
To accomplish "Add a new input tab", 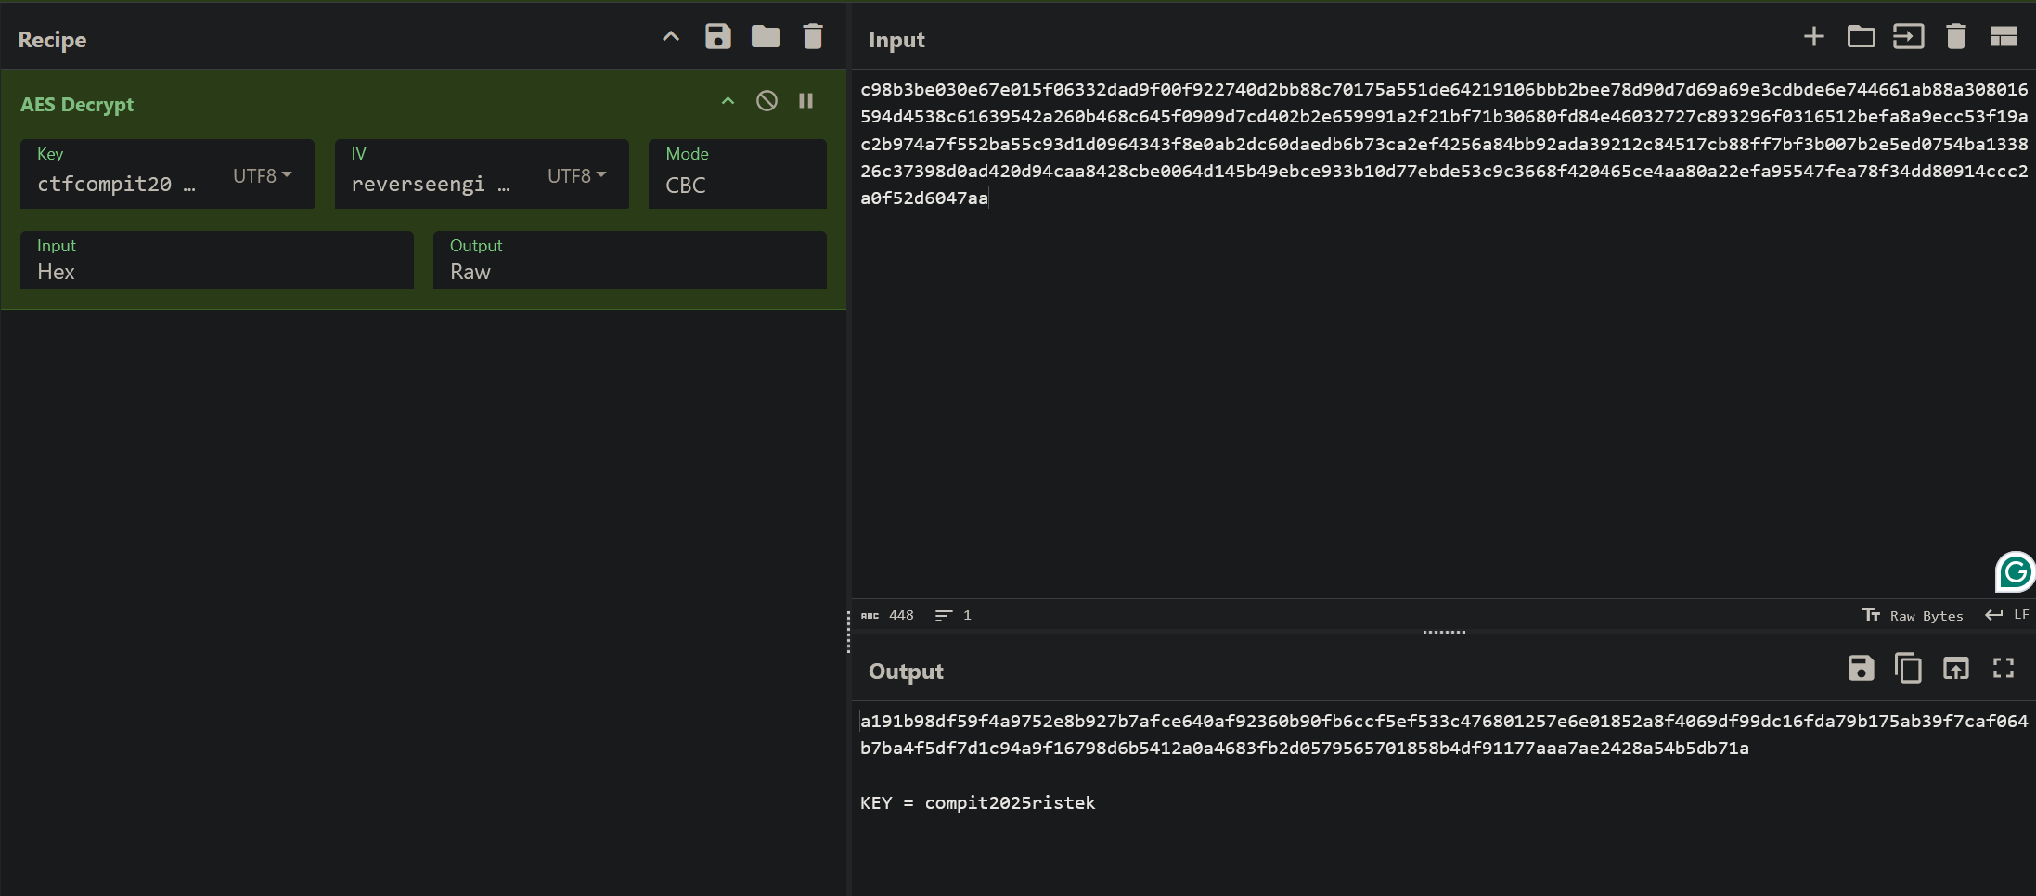I will coord(1814,36).
